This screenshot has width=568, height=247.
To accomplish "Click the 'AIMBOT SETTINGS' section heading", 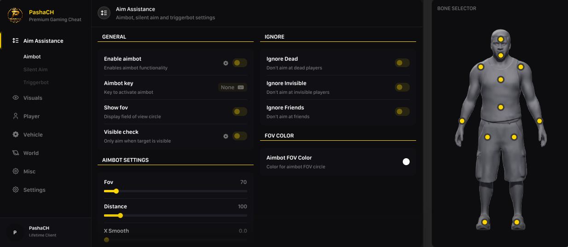I will (126, 160).
